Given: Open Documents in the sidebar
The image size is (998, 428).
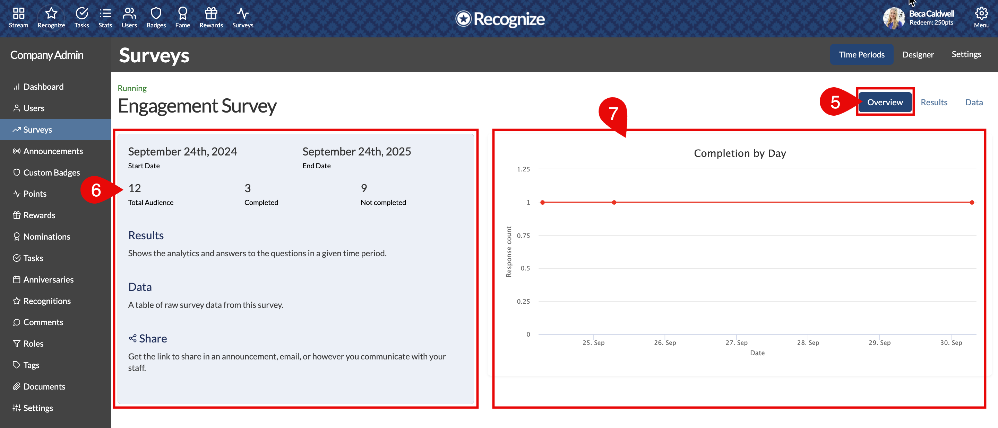Looking at the screenshot, I should click(x=55, y=386).
